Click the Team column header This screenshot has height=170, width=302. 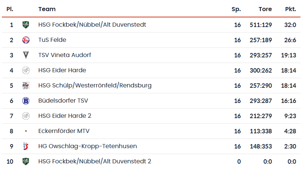click(x=47, y=9)
